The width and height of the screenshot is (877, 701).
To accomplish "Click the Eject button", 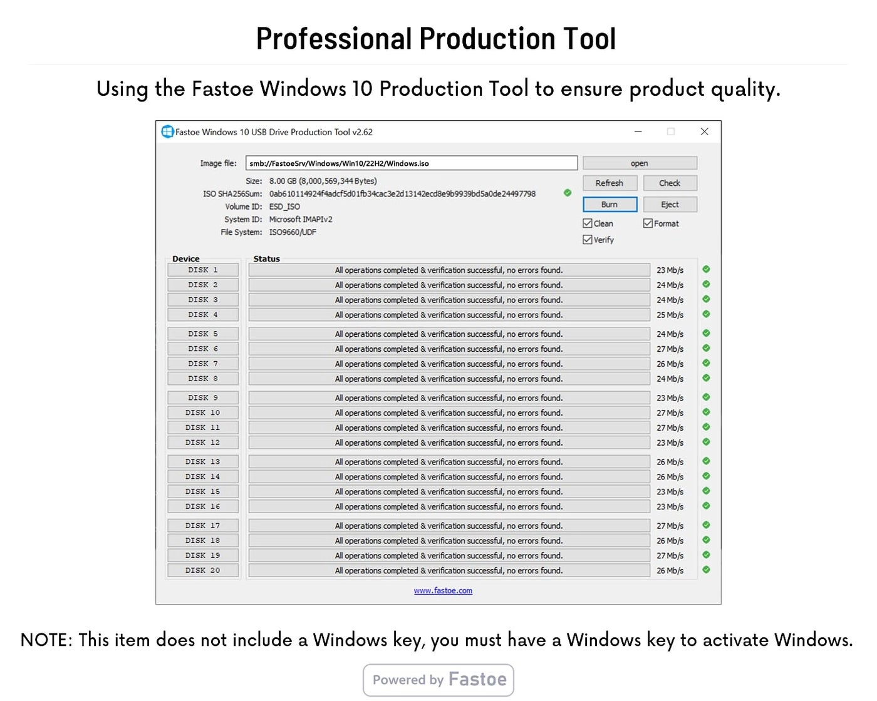I will tap(670, 204).
